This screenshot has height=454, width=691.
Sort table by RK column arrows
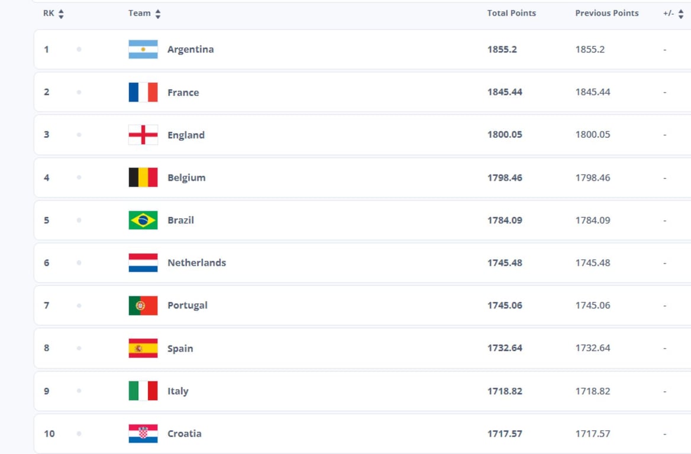click(61, 14)
